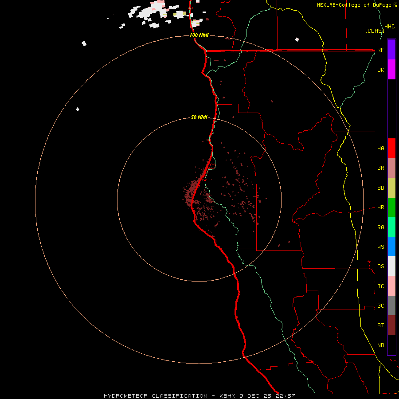Click the 'NEXLAB-College of DuPage' credit text
The height and width of the screenshot is (399, 399).
(x=354, y=5)
